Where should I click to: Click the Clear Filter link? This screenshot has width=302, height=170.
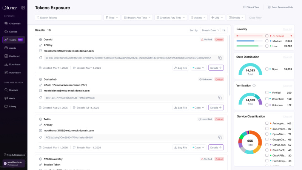[256, 17]
